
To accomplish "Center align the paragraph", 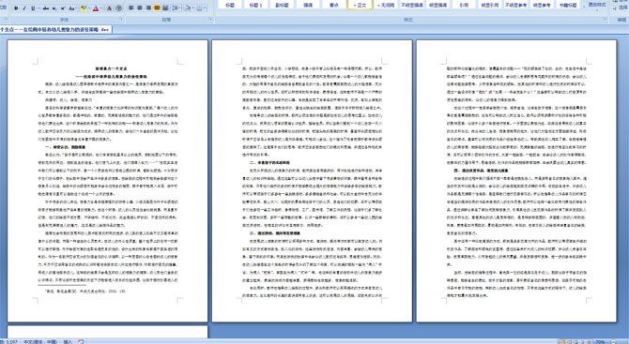I will click(x=140, y=8).
